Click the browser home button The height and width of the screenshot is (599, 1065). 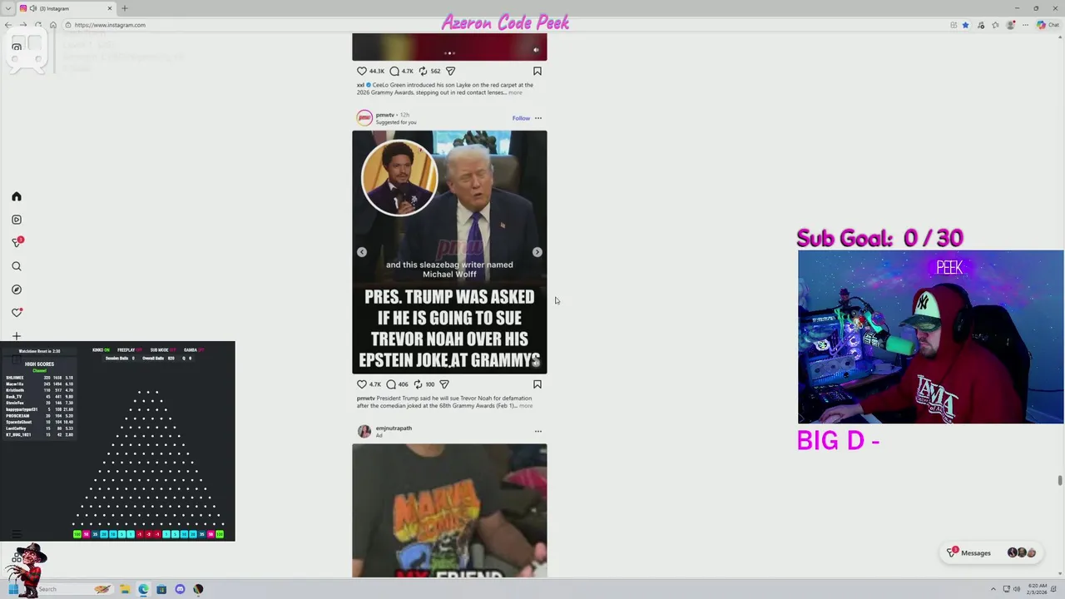(x=53, y=25)
